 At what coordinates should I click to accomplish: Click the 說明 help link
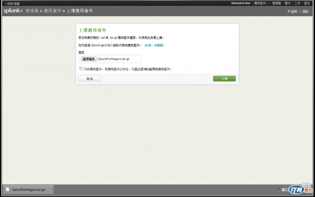(x=294, y=12)
